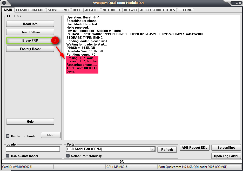Toggle Restart on finish checkbox

8,136
